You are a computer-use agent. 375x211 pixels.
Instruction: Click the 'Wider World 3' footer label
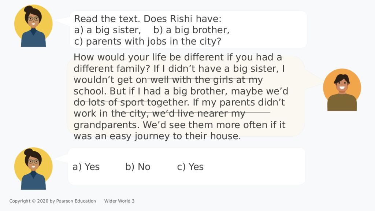point(119,201)
